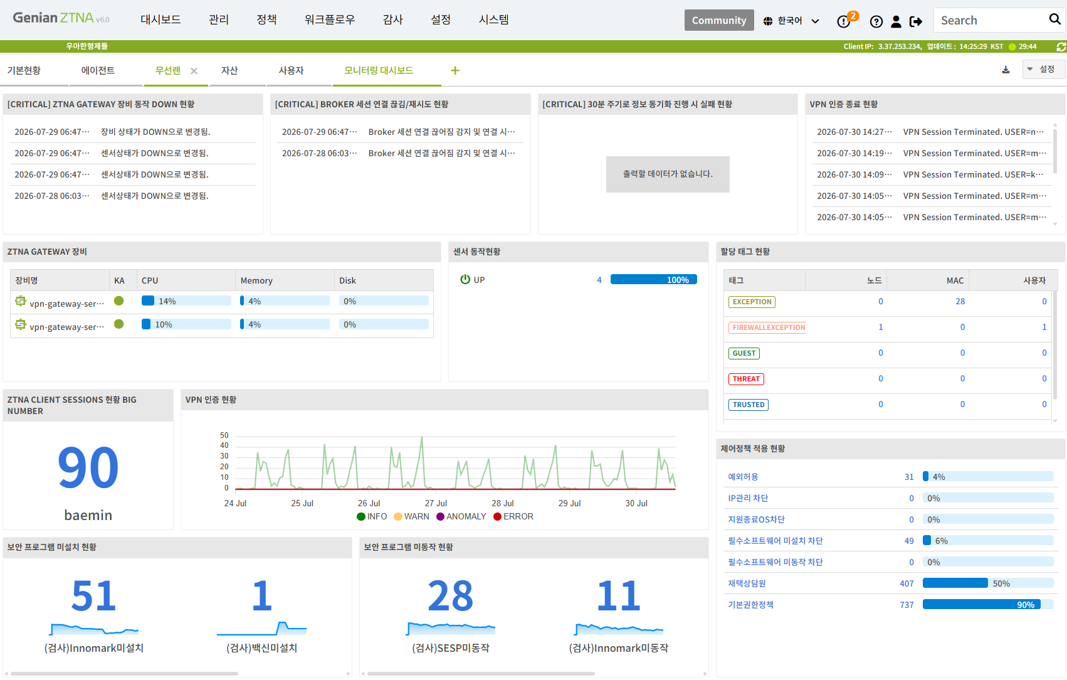The image size is (1067, 680).
Task: Open the 재택상담원 policy link
Action: (747, 583)
